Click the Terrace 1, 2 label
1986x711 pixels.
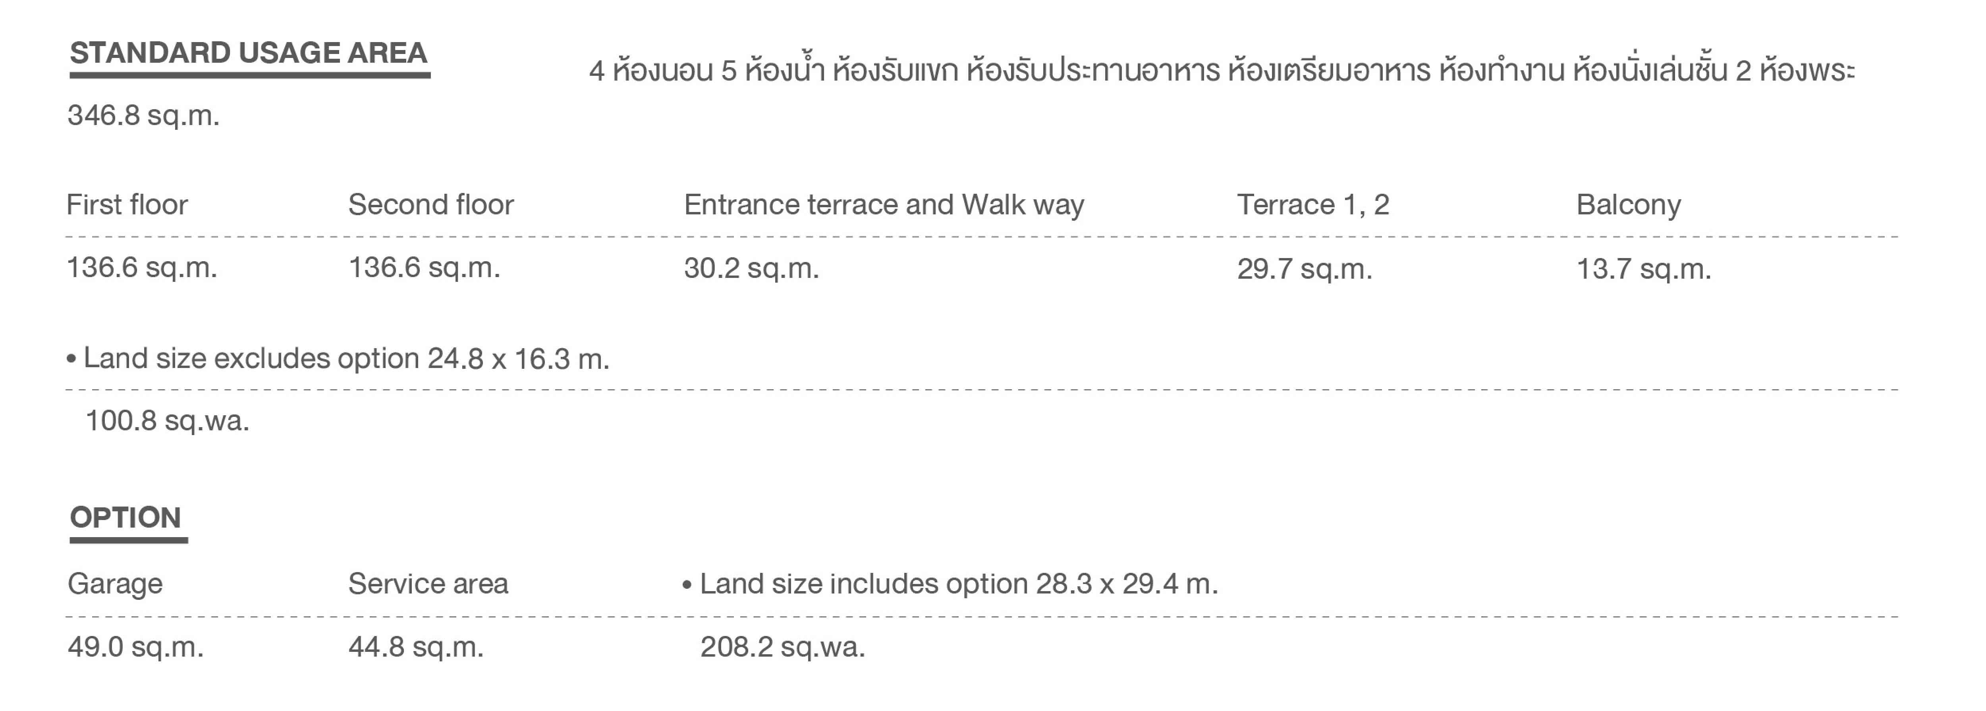(x=1313, y=205)
